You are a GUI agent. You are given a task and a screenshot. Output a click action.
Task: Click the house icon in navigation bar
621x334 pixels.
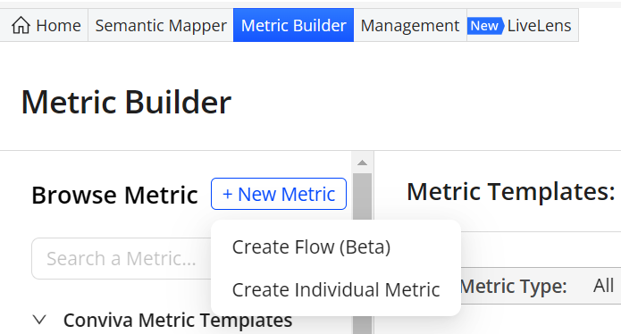point(21,25)
